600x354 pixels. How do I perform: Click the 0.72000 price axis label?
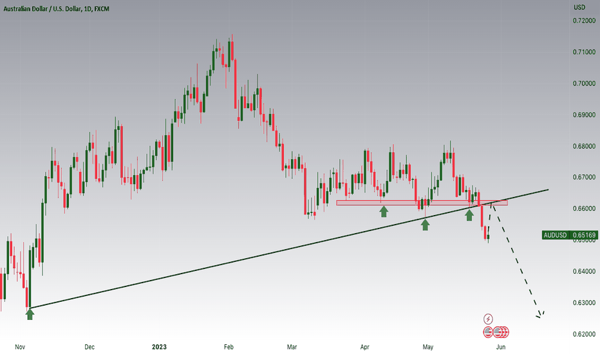coord(584,21)
